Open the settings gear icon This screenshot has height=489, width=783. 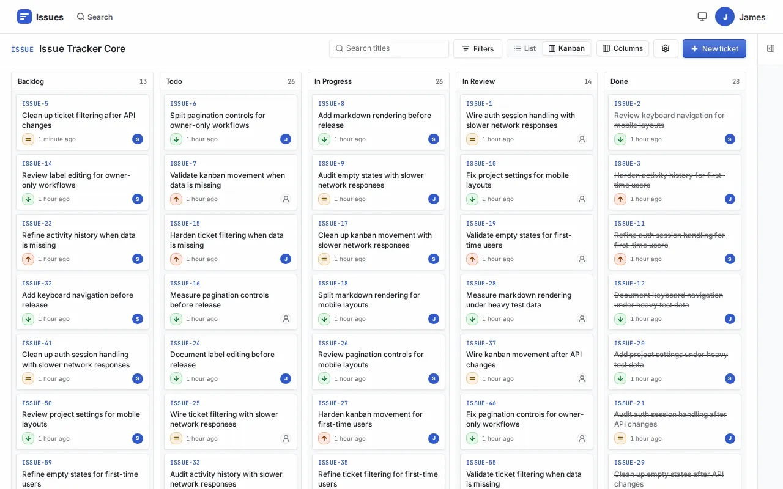[666, 48]
